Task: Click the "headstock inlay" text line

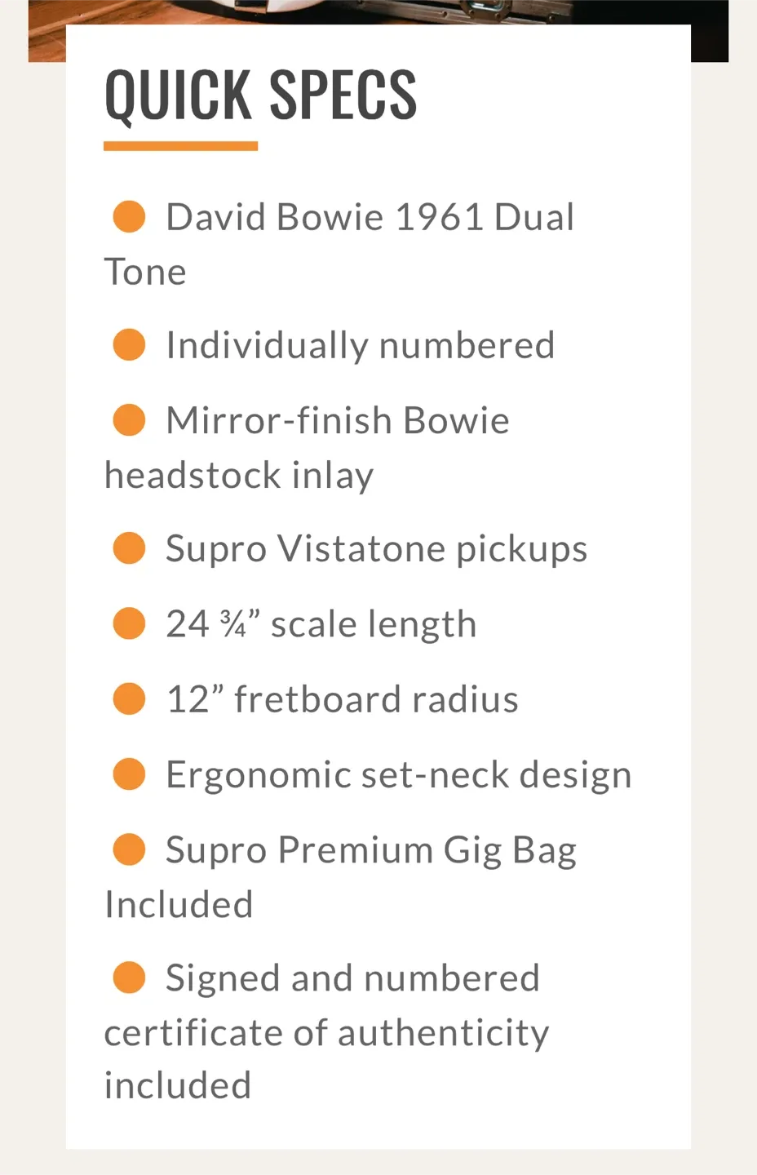Action: coord(239,475)
